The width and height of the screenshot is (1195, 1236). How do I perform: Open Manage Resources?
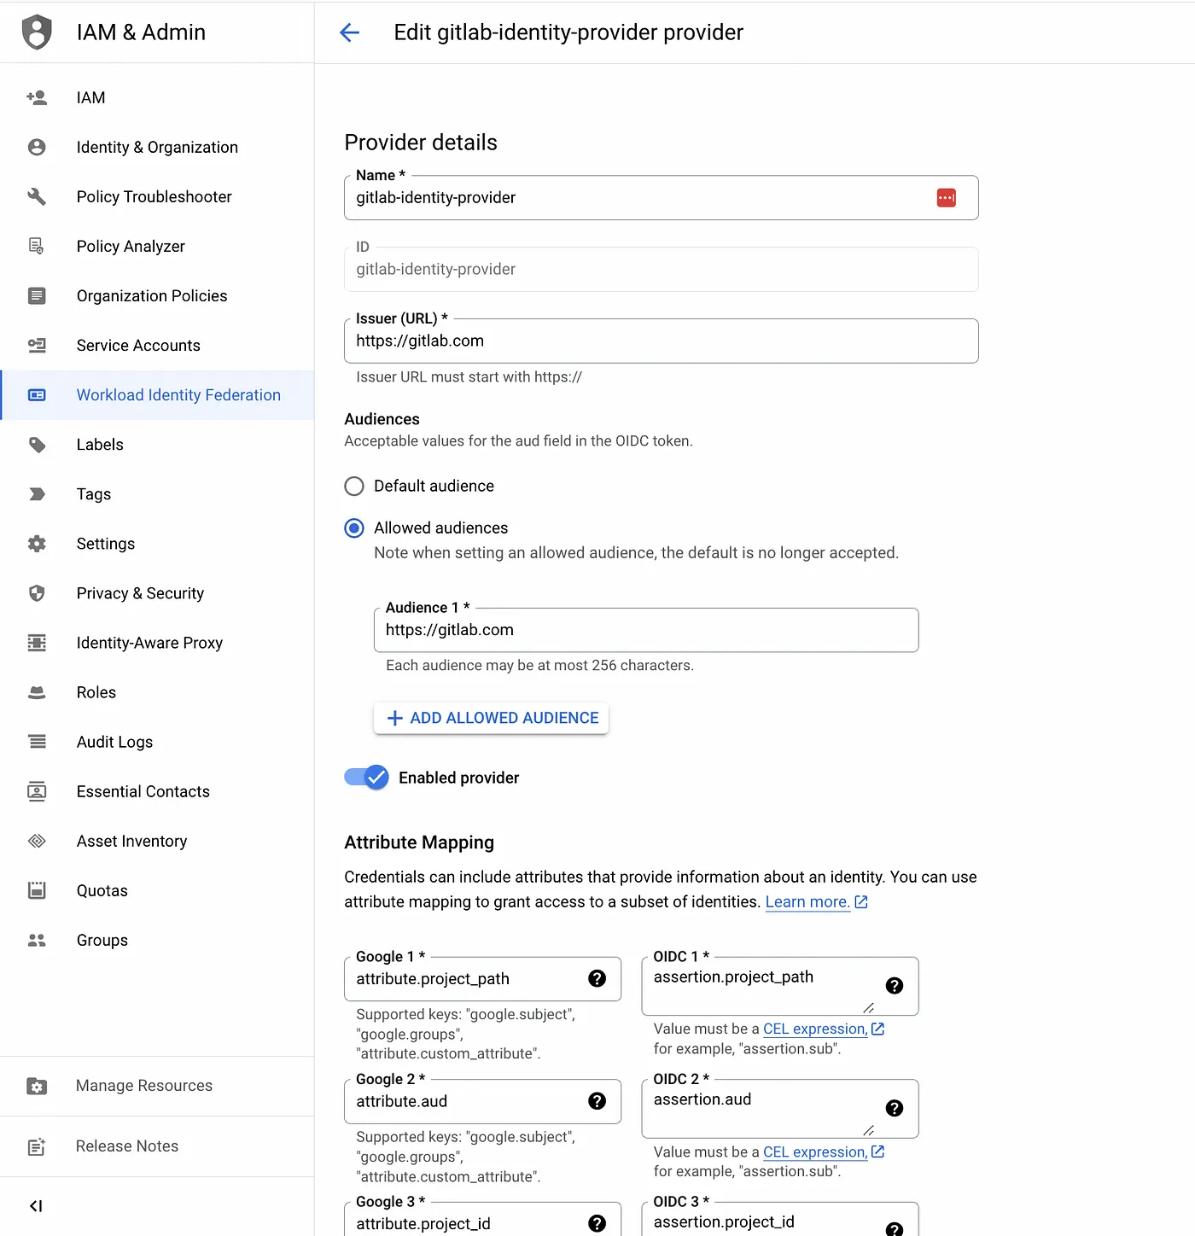157,1086
